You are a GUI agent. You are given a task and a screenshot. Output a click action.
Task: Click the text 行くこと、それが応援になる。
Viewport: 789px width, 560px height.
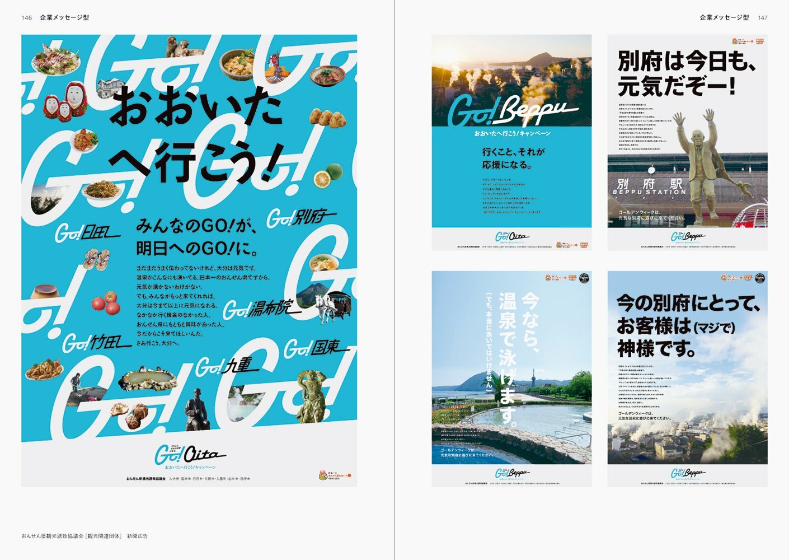pyautogui.click(x=514, y=158)
